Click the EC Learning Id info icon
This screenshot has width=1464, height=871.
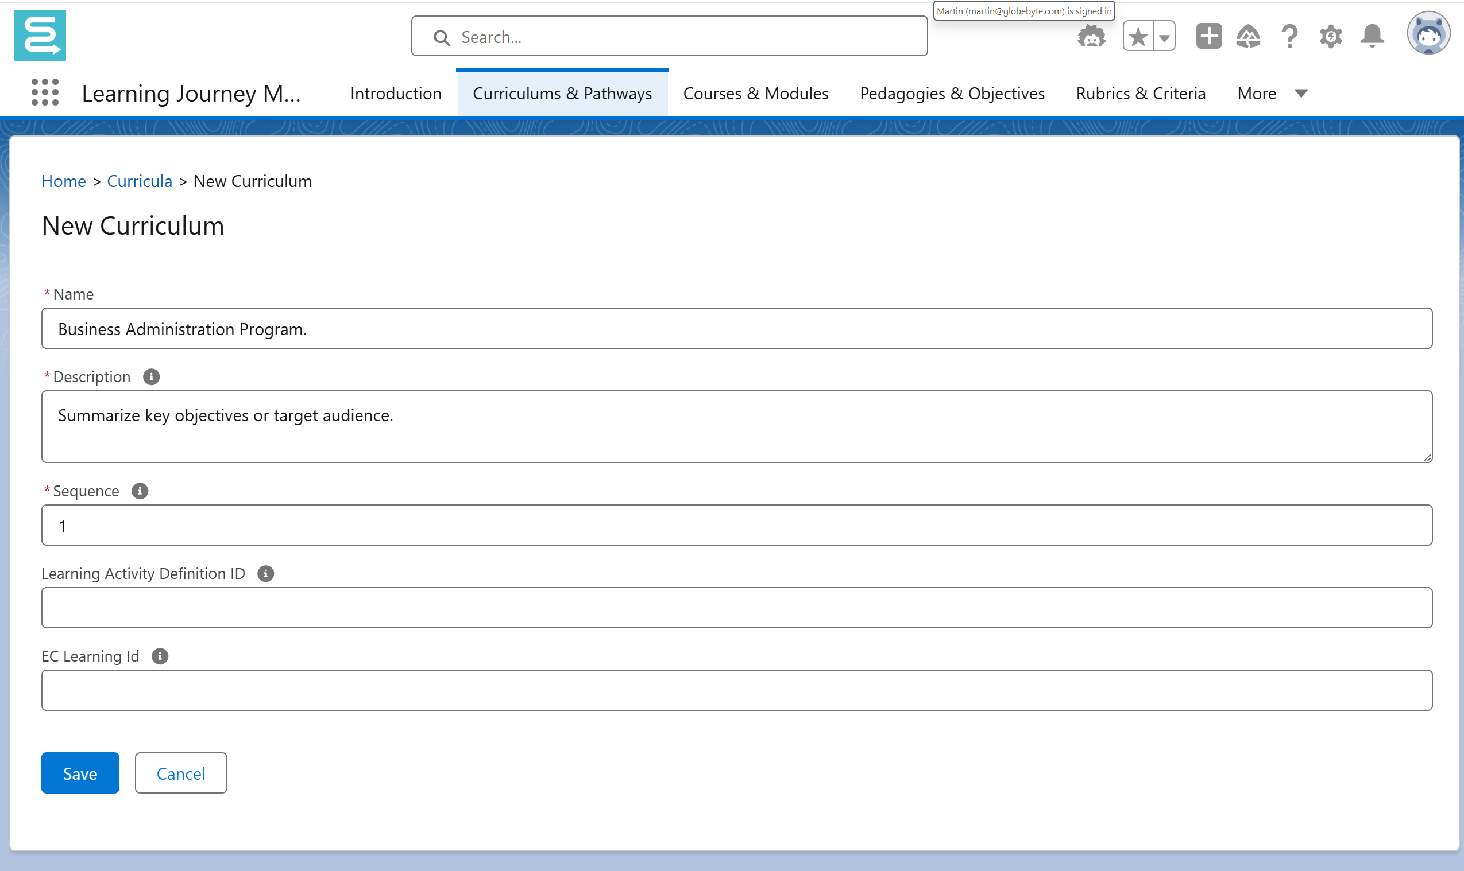[x=160, y=656]
